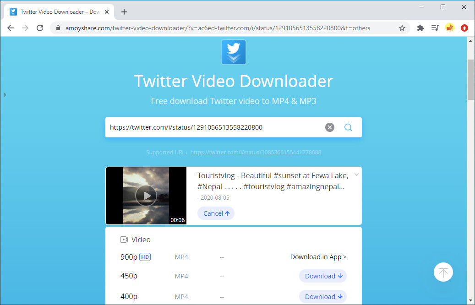Open the extensions puzzle piece icon
The image size is (475, 305).
coord(420,28)
